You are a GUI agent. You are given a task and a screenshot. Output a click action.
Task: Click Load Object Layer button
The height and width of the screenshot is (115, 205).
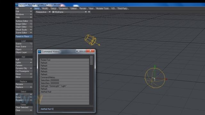[24, 52]
